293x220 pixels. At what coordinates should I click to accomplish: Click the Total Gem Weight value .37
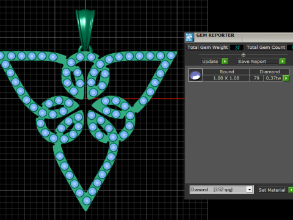pos(237,48)
